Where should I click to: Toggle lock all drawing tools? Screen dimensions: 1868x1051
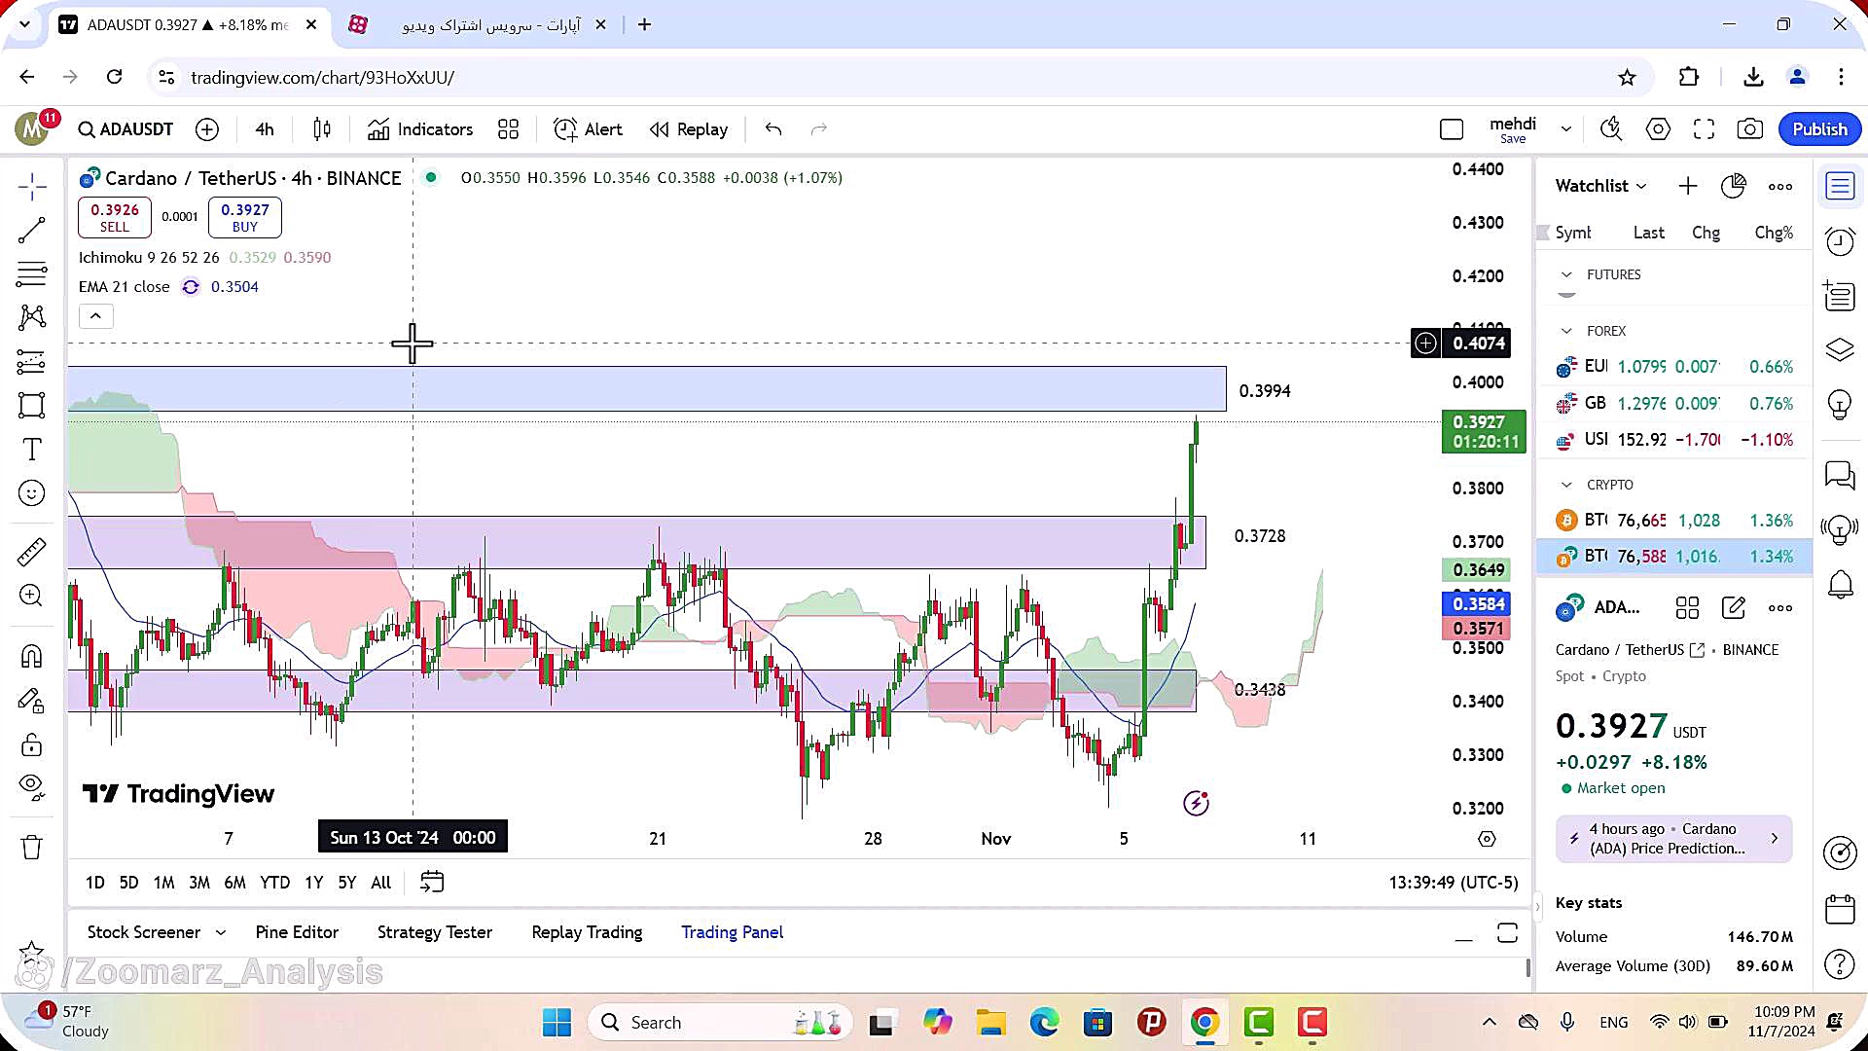point(31,745)
